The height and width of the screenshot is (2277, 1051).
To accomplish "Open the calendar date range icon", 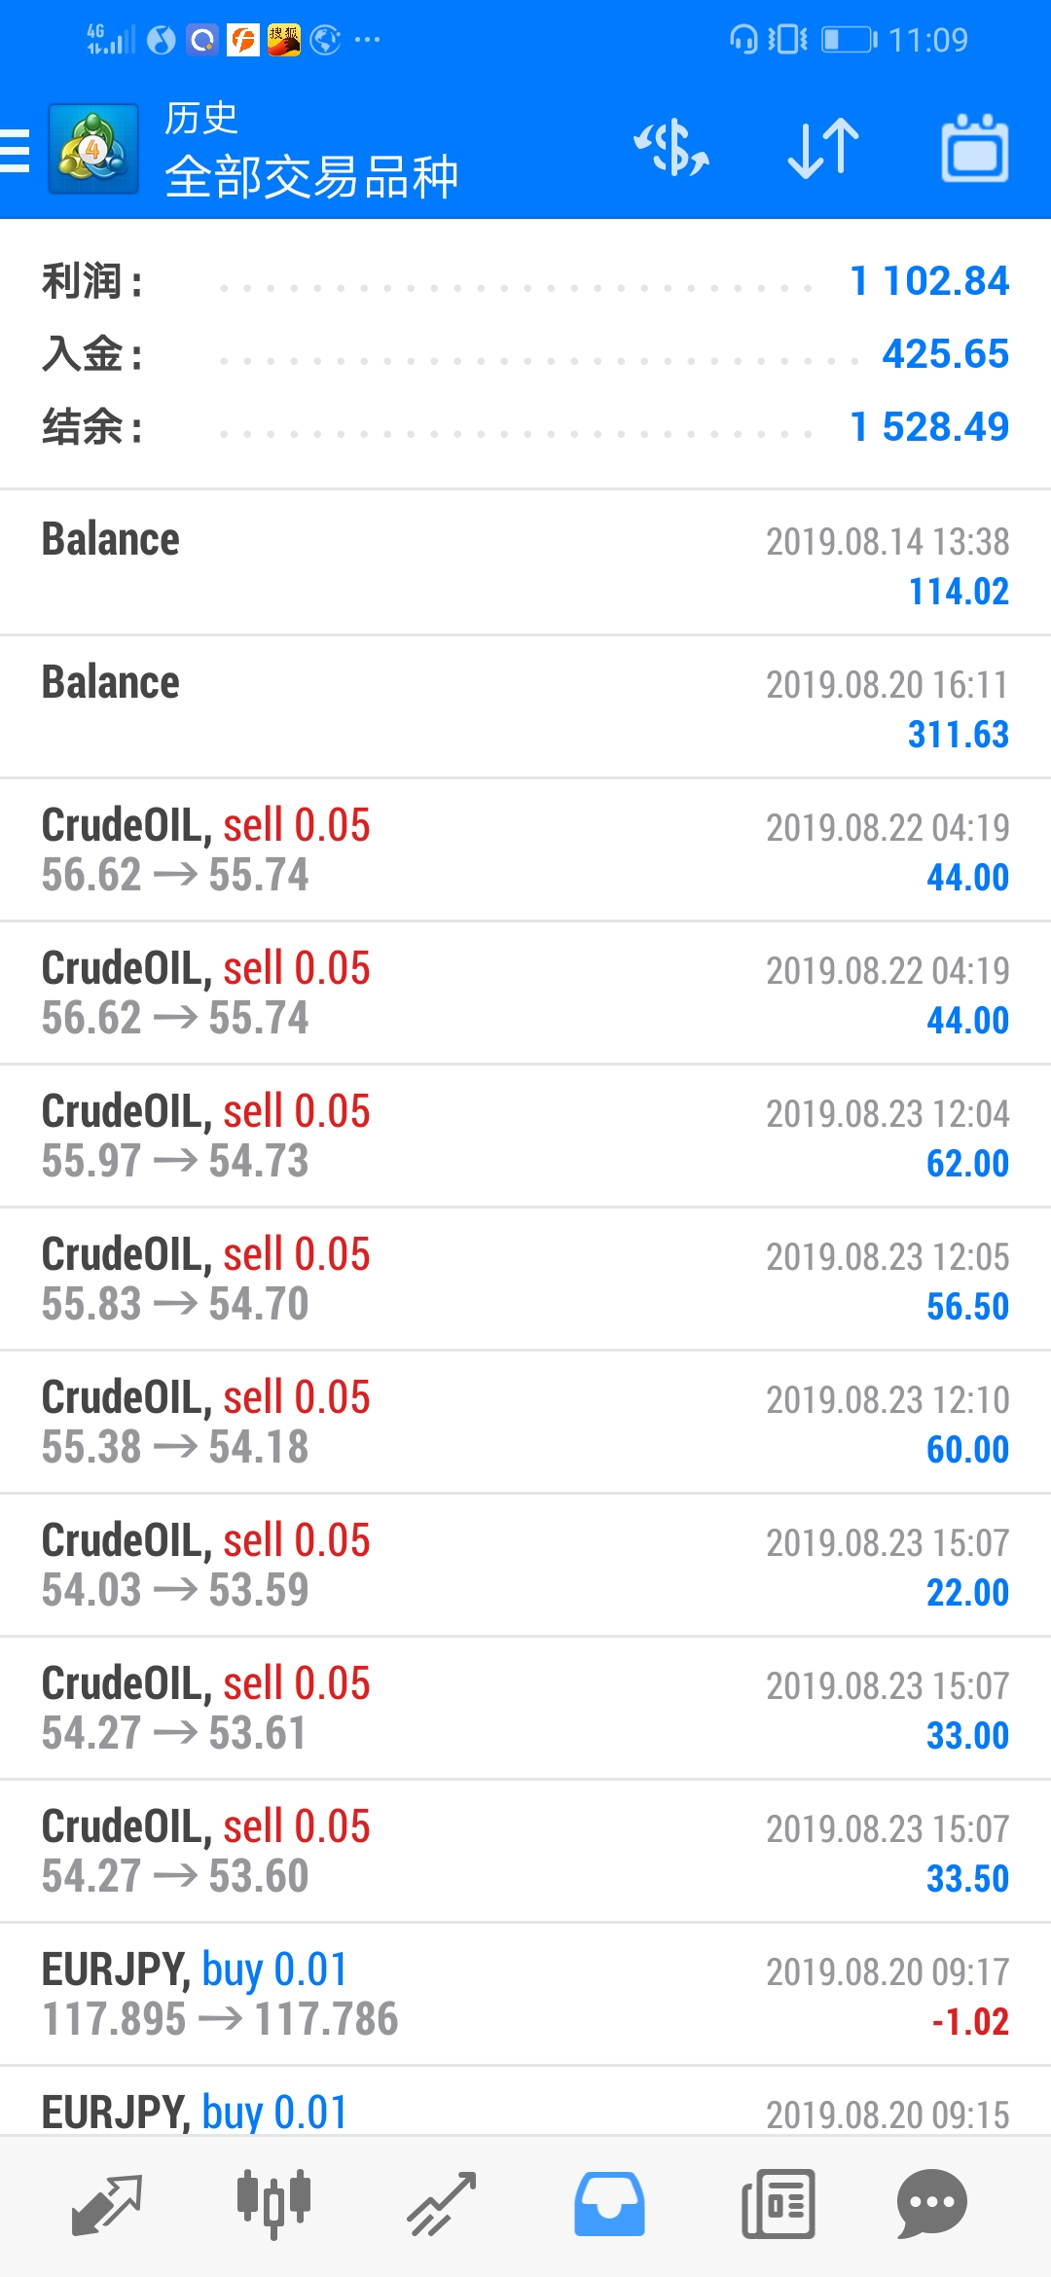I will [x=974, y=149].
